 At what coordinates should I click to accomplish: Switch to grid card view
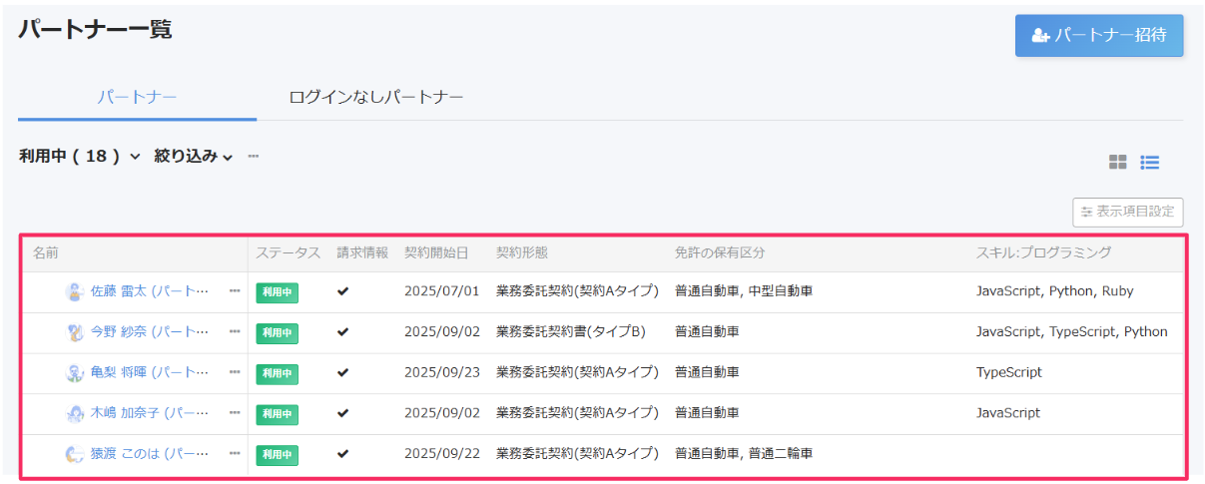click(x=1118, y=162)
